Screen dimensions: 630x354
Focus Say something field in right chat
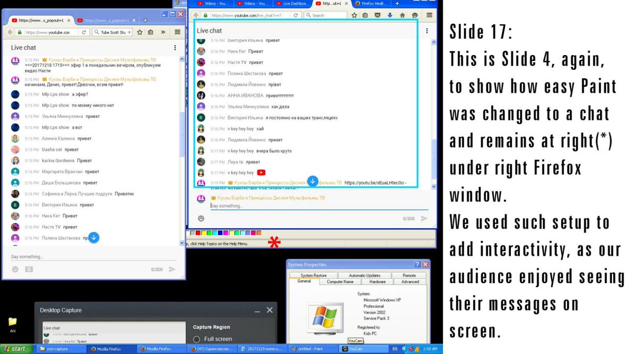pyautogui.click(x=319, y=206)
